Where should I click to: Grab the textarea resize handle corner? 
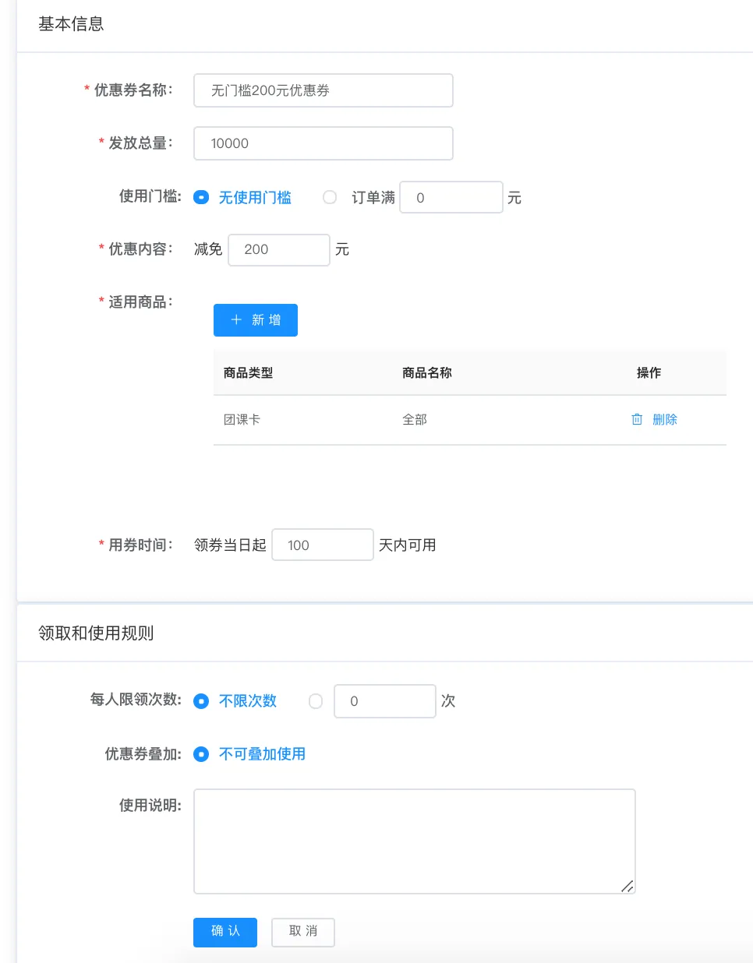pyautogui.click(x=627, y=886)
